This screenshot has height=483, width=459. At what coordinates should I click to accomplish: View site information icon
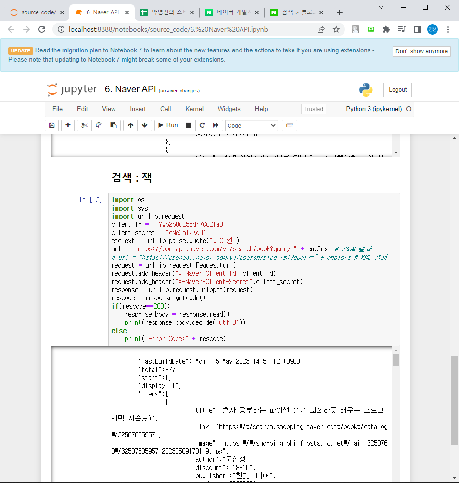61,30
